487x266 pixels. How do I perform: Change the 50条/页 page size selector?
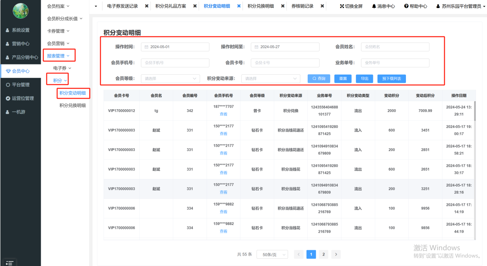tap(272, 255)
